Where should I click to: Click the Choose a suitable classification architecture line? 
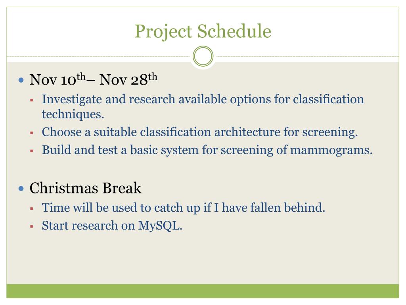coord(200,132)
